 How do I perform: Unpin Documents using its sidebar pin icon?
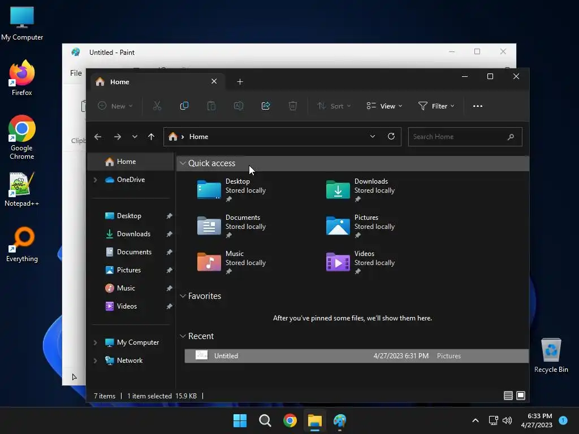coord(169,252)
